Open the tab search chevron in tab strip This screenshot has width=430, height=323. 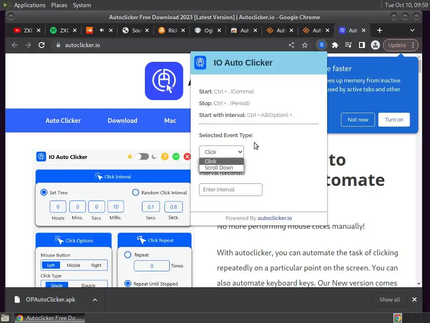pos(412,30)
